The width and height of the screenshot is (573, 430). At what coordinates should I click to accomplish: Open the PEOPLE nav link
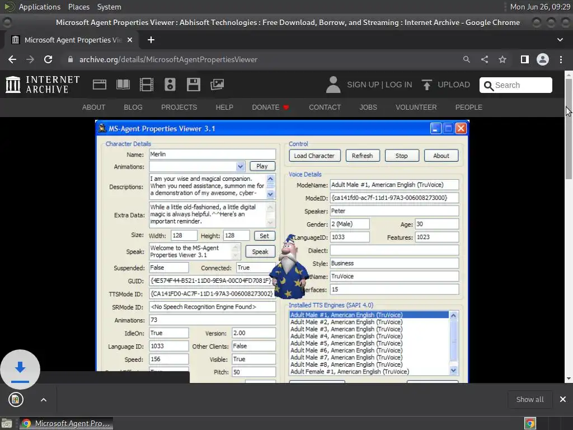tap(468, 107)
